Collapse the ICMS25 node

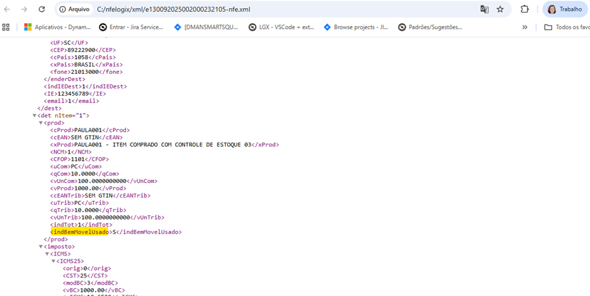[x=53, y=261]
